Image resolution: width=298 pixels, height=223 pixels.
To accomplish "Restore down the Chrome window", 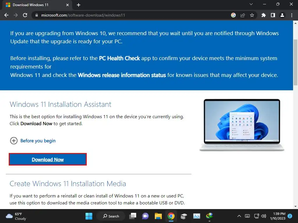I will 278,4.
